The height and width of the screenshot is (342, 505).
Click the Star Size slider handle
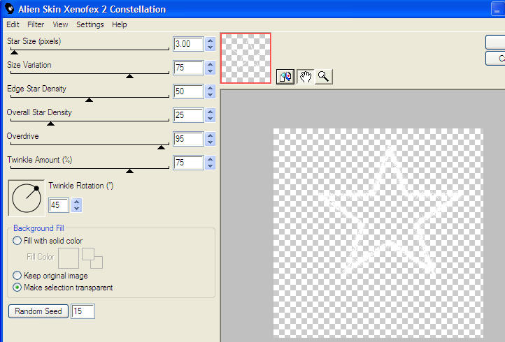click(14, 52)
